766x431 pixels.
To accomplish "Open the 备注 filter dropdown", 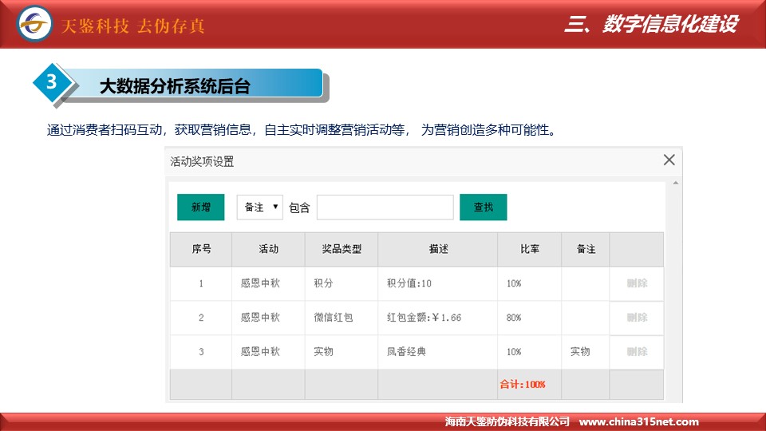I will 260,208.
